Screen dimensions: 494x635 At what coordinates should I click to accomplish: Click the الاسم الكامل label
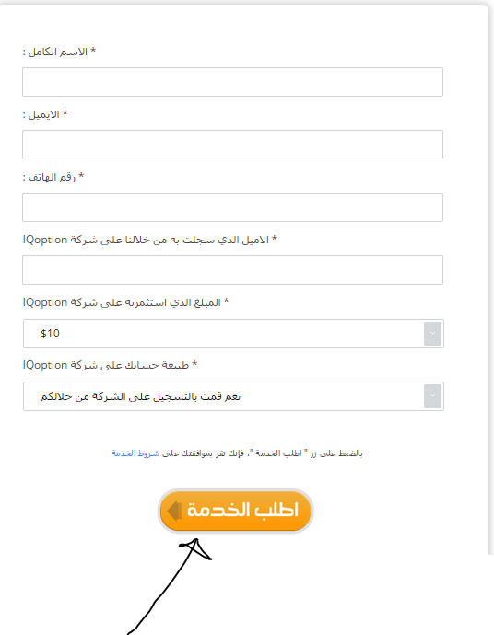pyautogui.click(x=59, y=52)
